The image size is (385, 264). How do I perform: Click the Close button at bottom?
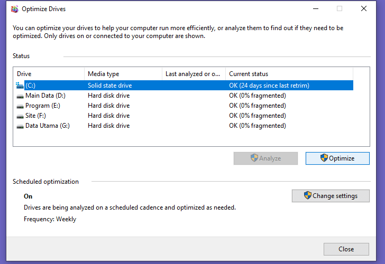coord(346,249)
